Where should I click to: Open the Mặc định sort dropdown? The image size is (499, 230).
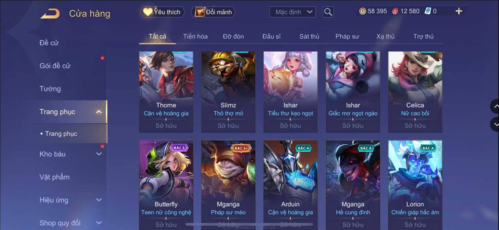(293, 12)
